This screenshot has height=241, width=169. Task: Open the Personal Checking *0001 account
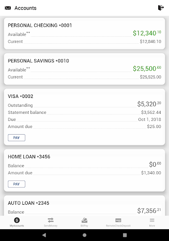[x=84, y=33]
